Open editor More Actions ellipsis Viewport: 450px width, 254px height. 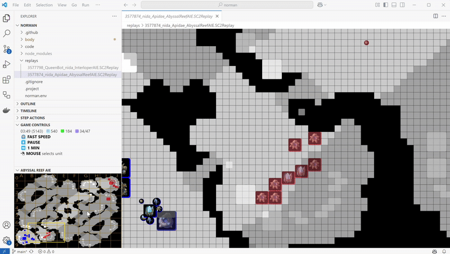(x=444, y=16)
